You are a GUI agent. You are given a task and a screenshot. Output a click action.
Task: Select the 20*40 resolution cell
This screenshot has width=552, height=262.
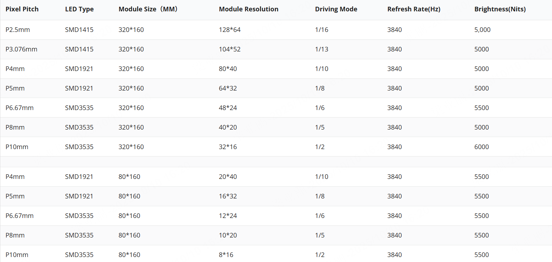pos(228,177)
